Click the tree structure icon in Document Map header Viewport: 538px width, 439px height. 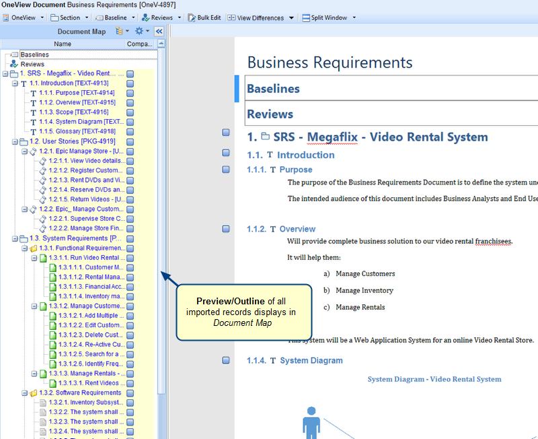[x=120, y=31]
